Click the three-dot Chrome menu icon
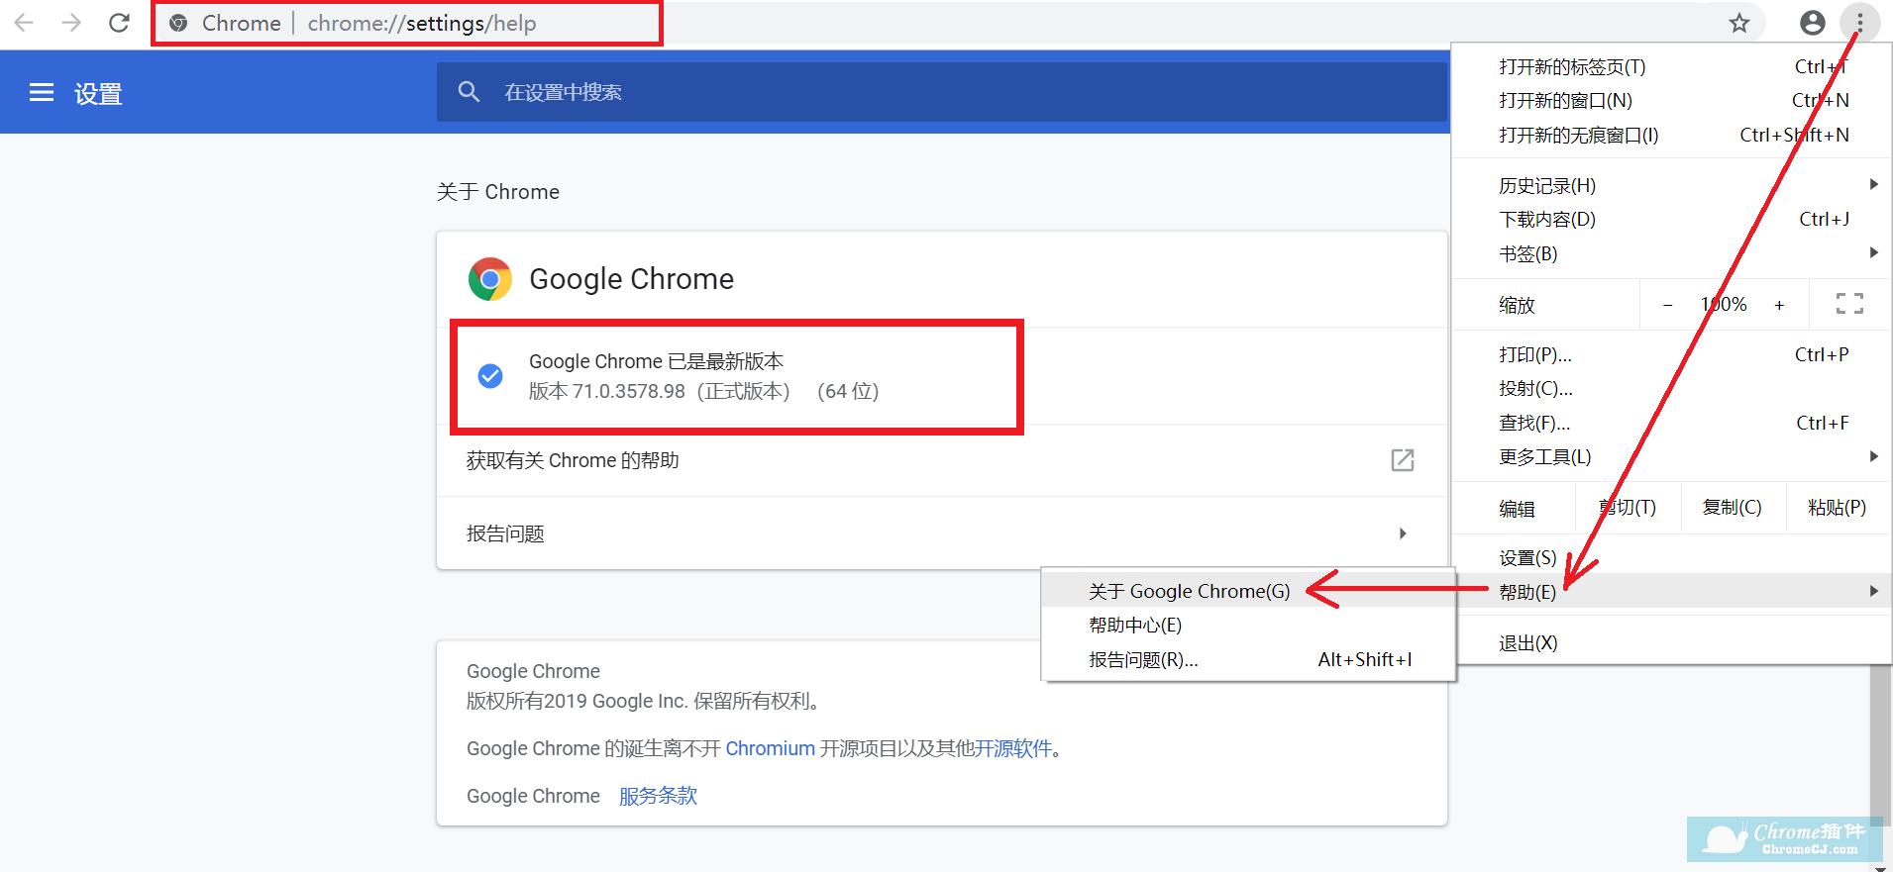This screenshot has width=1893, height=872. (x=1859, y=23)
